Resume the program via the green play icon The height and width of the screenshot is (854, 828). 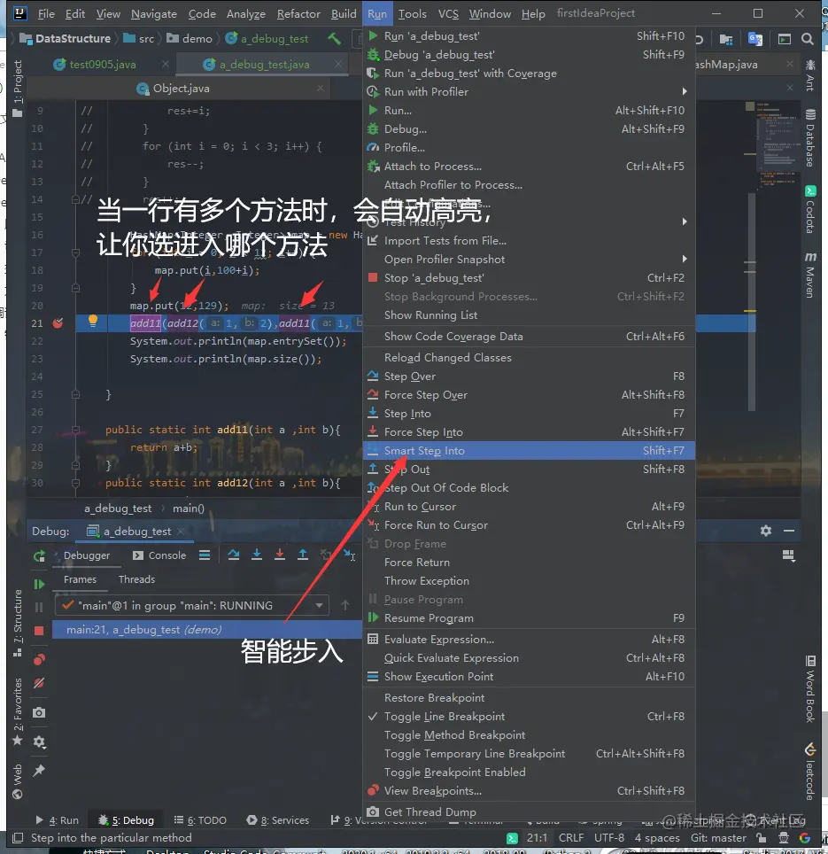tap(39, 584)
